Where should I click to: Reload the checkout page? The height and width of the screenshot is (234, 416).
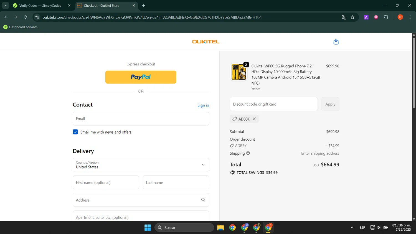[x=26, y=17]
